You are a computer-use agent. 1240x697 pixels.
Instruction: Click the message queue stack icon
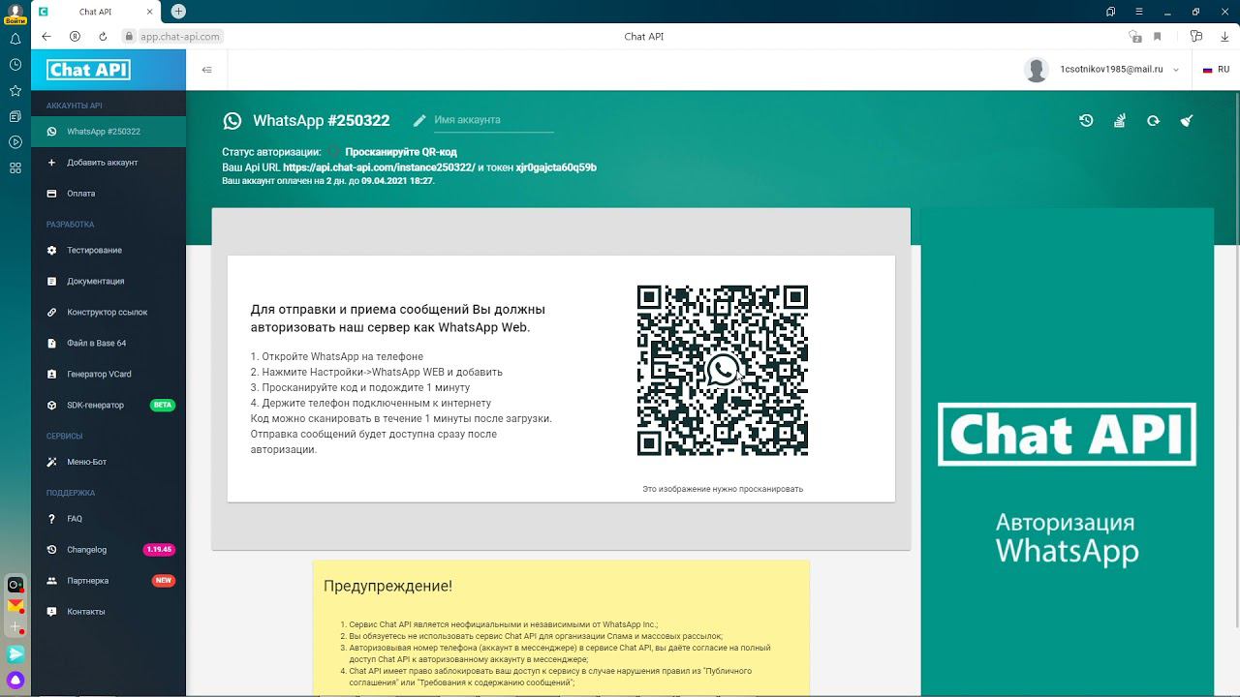(x=1120, y=121)
